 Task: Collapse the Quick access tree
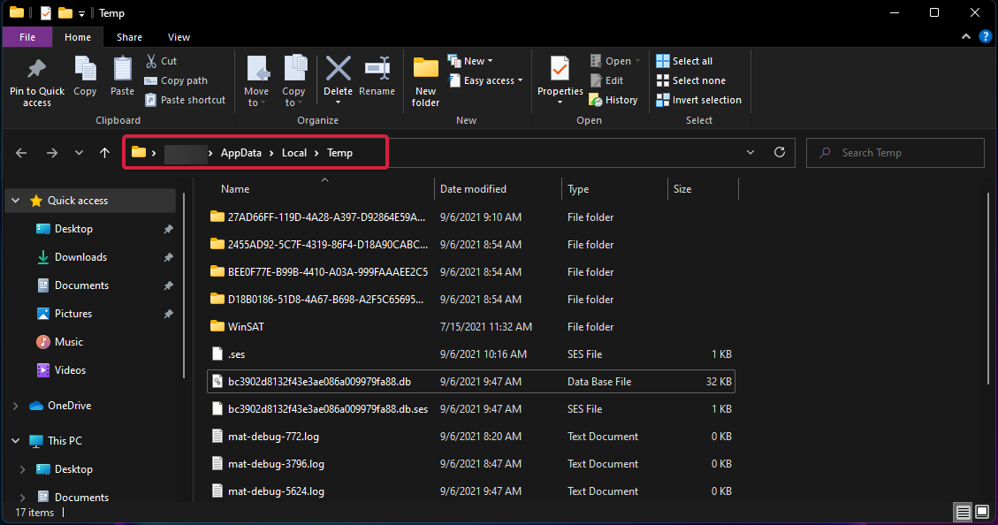click(16, 201)
